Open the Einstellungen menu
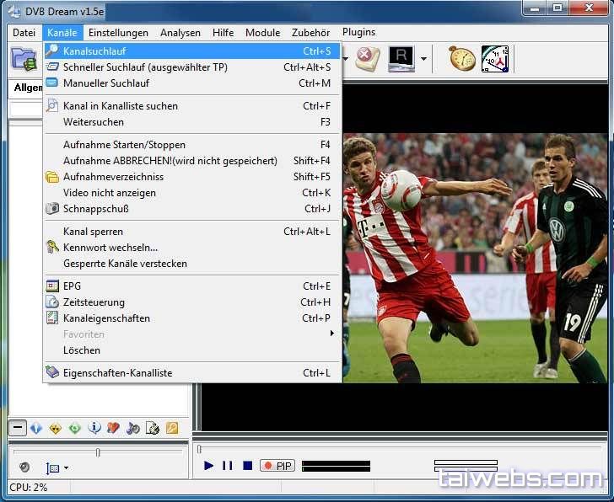 pos(118,33)
